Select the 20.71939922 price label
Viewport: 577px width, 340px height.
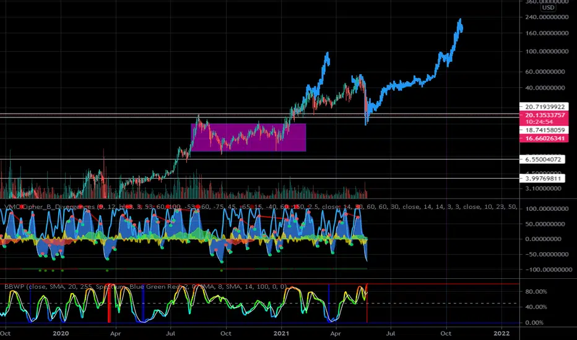(x=544, y=106)
